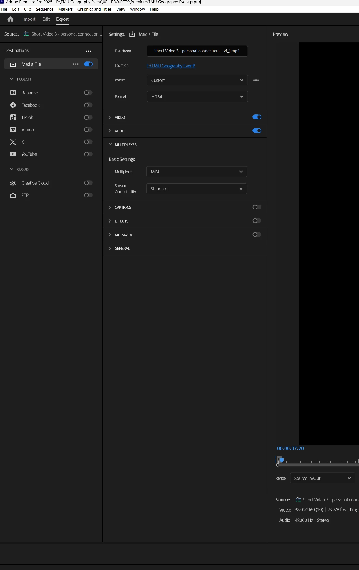Click the Facebook icon
This screenshot has height=570, width=359.
(x=13, y=105)
